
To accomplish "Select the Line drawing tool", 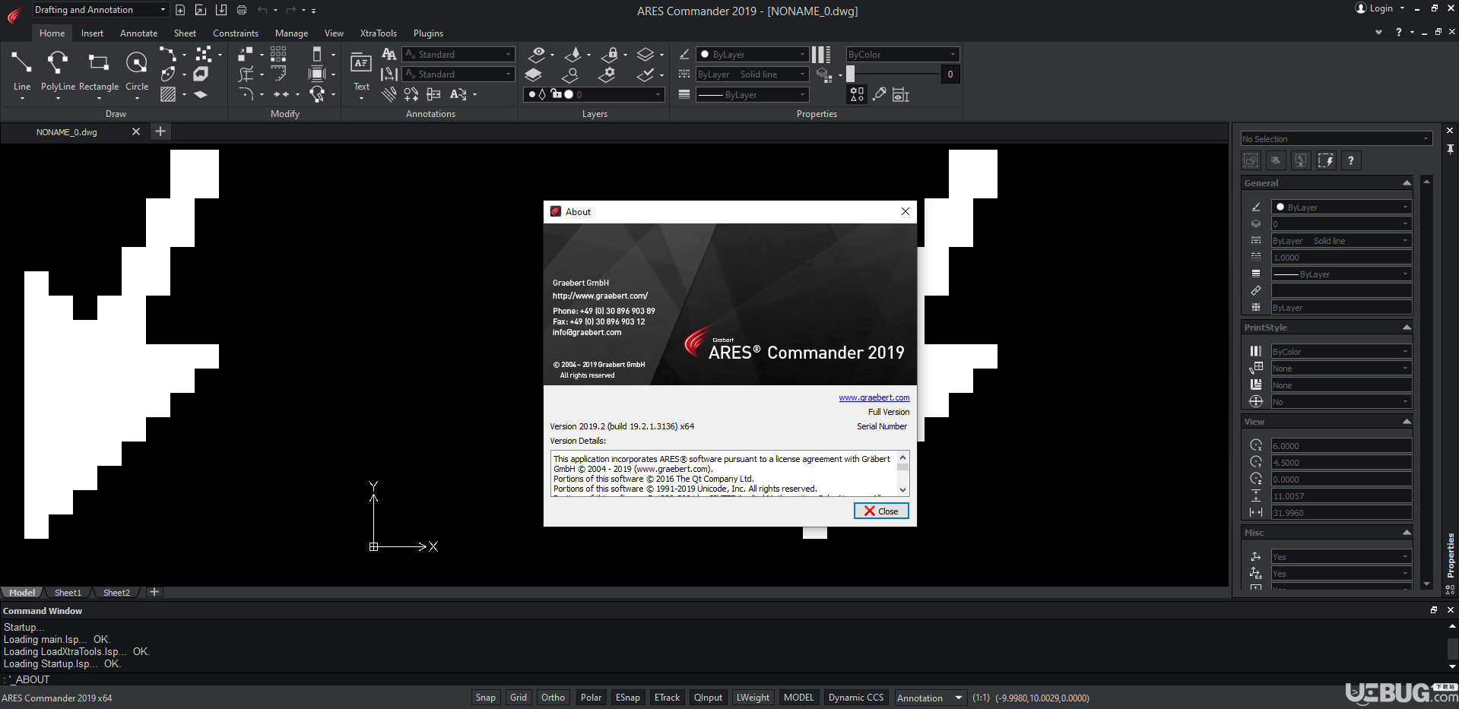I will (x=21, y=70).
